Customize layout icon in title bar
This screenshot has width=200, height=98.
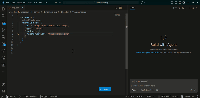172,2
